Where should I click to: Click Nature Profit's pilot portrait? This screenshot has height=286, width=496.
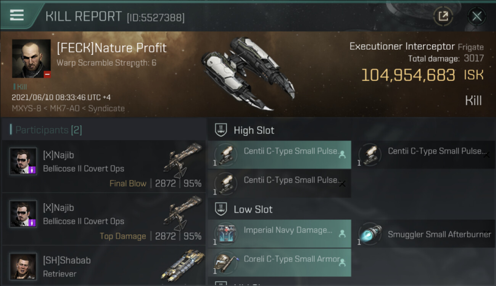click(x=31, y=58)
